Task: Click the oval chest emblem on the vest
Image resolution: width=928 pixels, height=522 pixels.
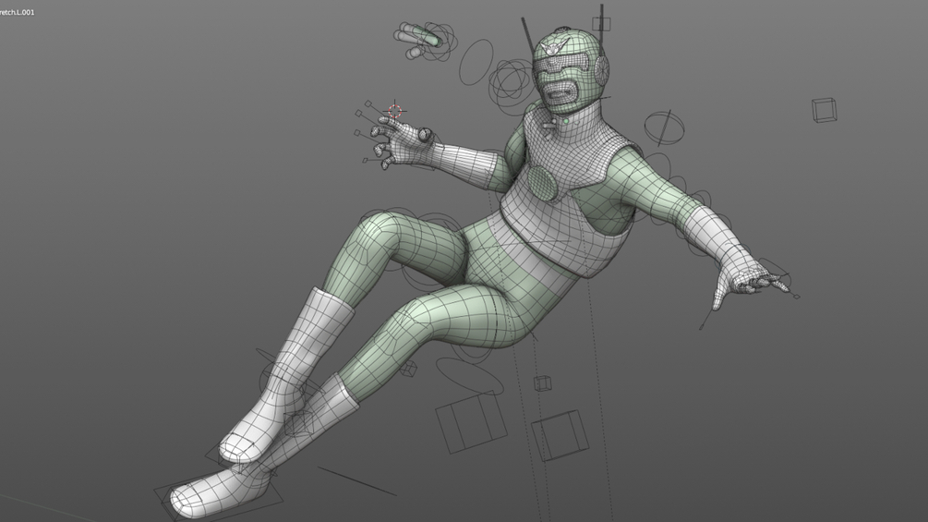Action: pyautogui.click(x=542, y=182)
